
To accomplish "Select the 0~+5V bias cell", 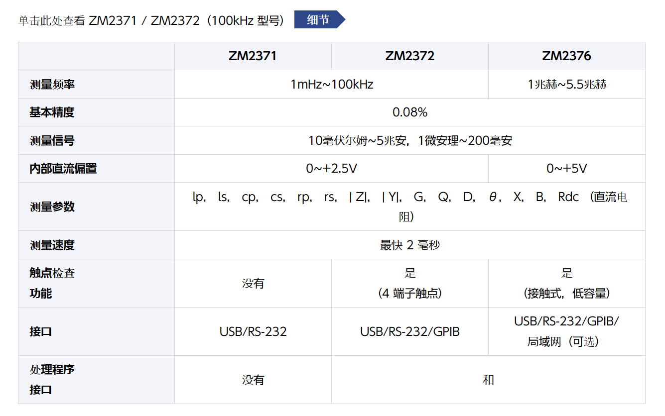I will click(x=566, y=169).
